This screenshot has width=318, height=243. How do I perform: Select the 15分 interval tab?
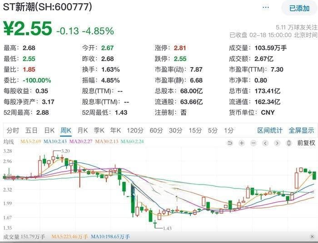pyautogui.click(x=195, y=131)
